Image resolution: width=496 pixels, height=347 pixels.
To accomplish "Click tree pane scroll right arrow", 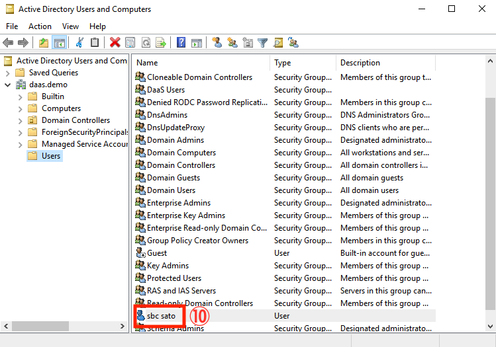I will point(123,326).
